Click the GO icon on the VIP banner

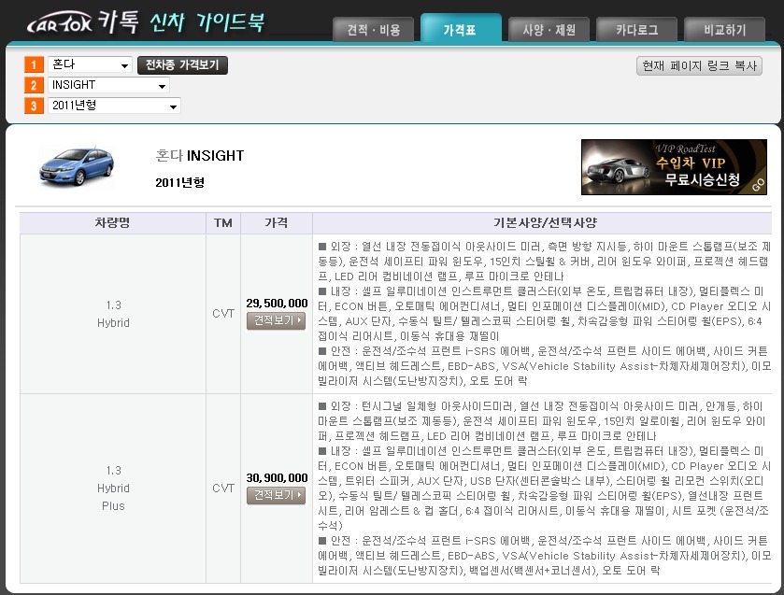[759, 187]
